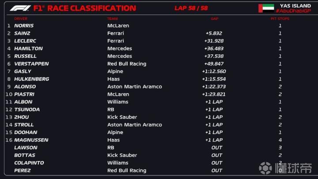The height and width of the screenshot is (179, 318).
Task: Sort by the GAP column header
Action: tap(215, 19)
